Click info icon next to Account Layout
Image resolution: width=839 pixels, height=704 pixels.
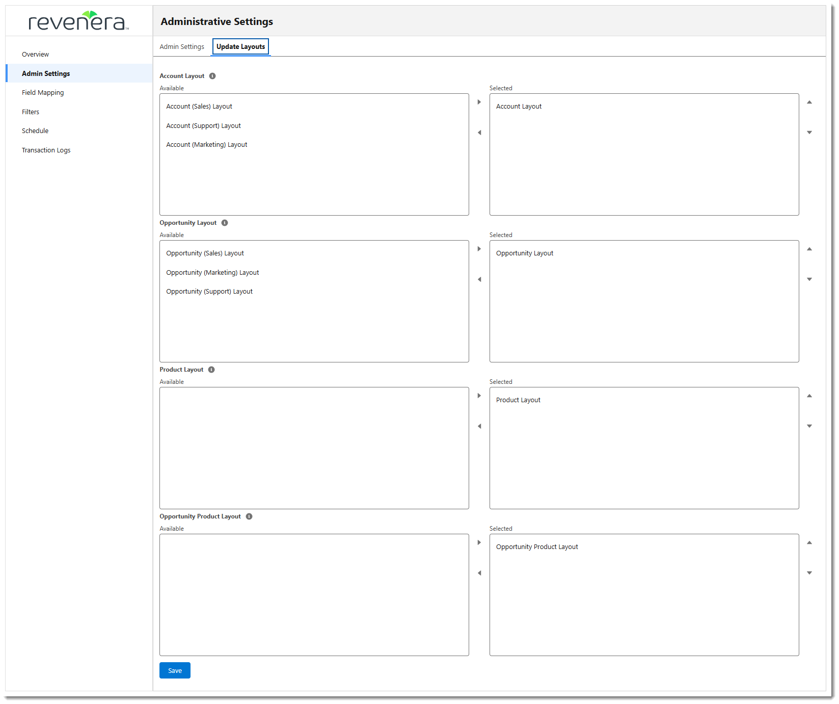[x=212, y=76]
